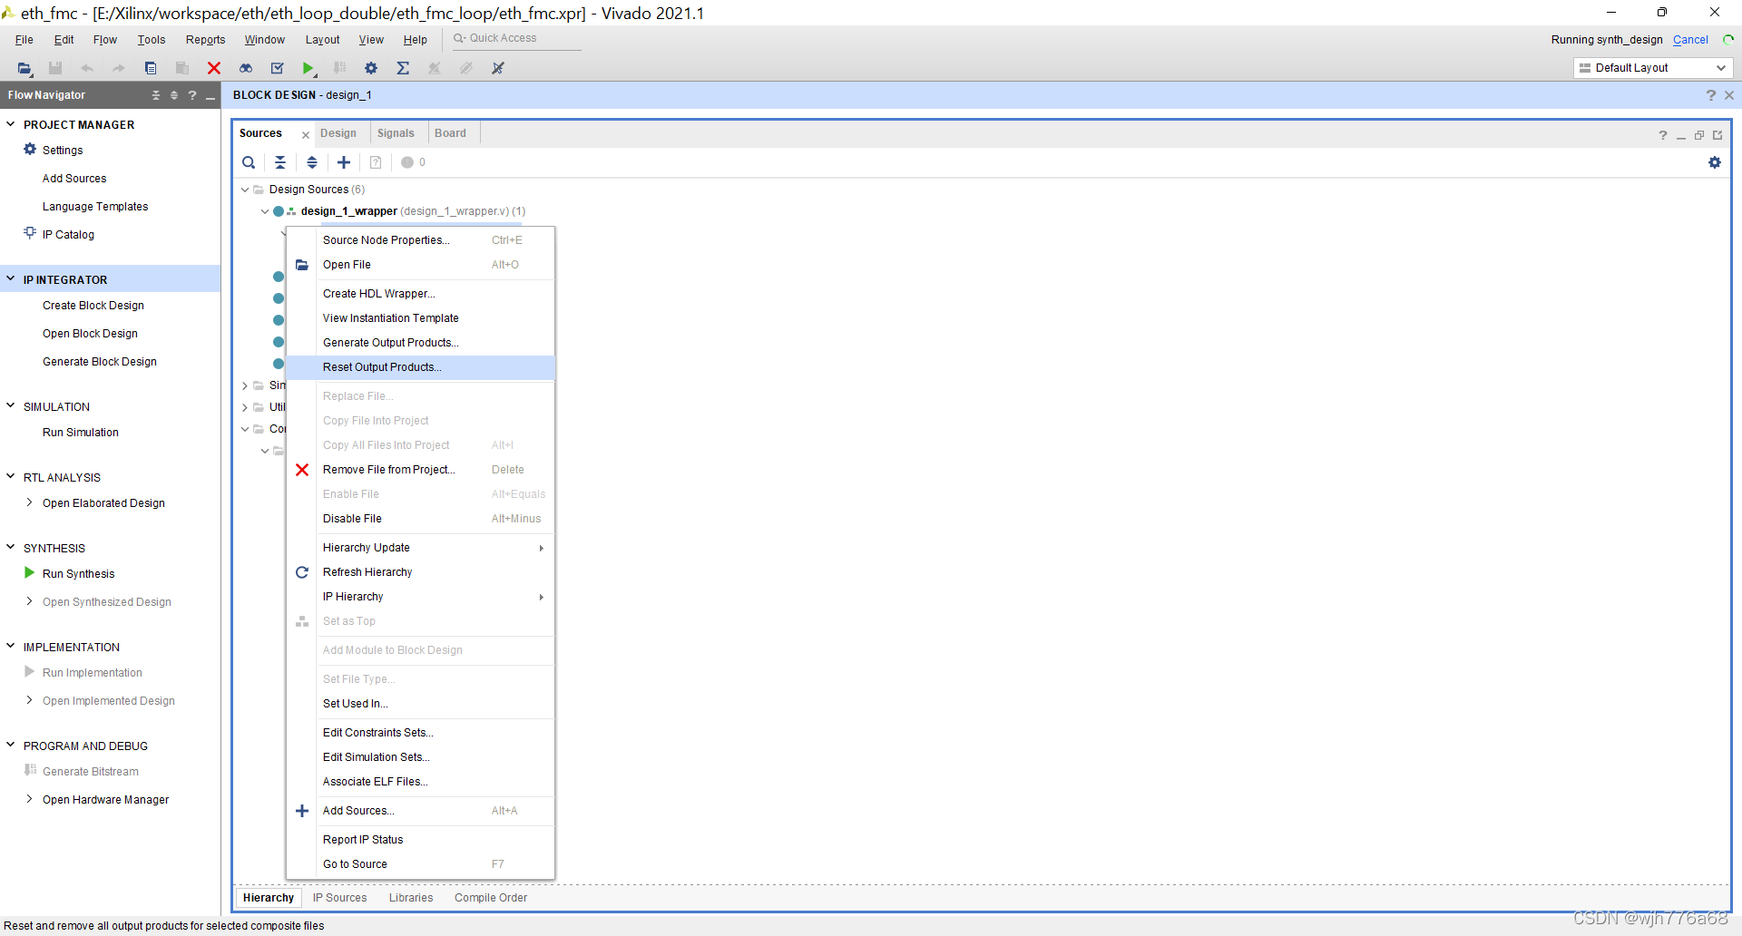Click the Sources panel search magnifier icon
The image size is (1742, 936).
pyautogui.click(x=249, y=162)
